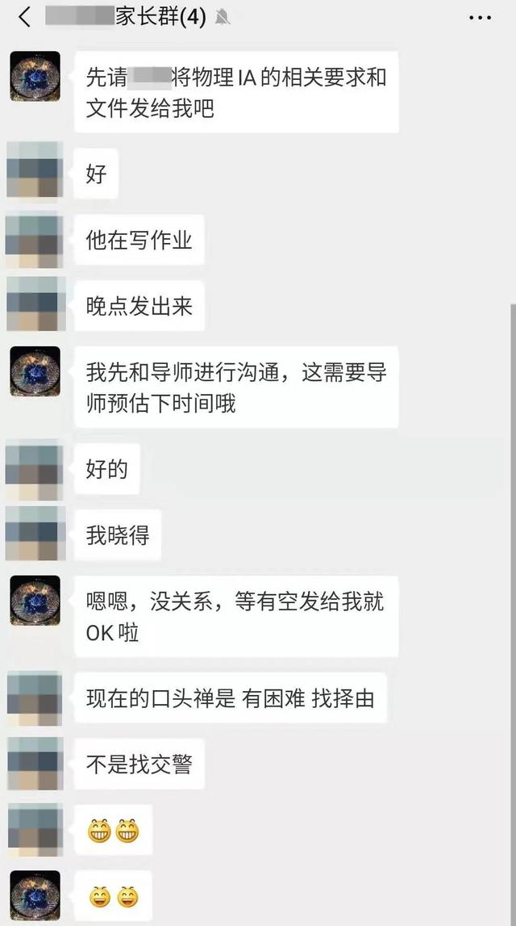The height and width of the screenshot is (926, 516).
Task: Tap avatar beside 他在写作业 message
Action: click(35, 240)
